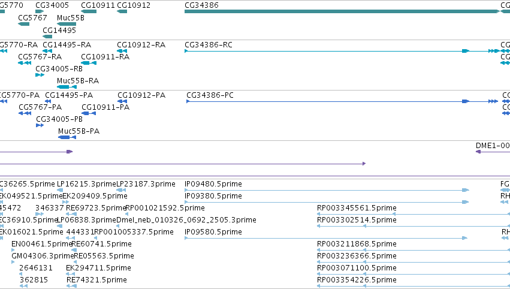The width and height of the screenshot is (510, 289).
Task: Click the IP09480.5prime EST label
Action: point(213,184)
